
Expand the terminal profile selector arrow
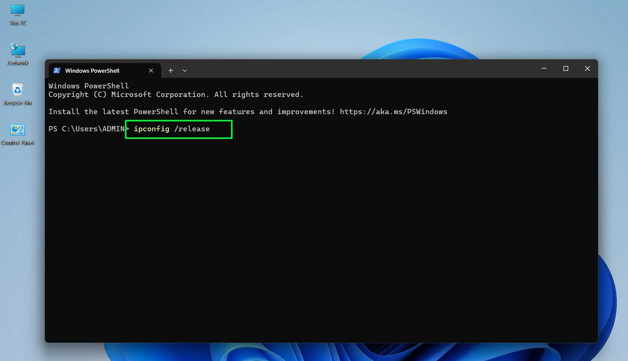click(185, 70)
